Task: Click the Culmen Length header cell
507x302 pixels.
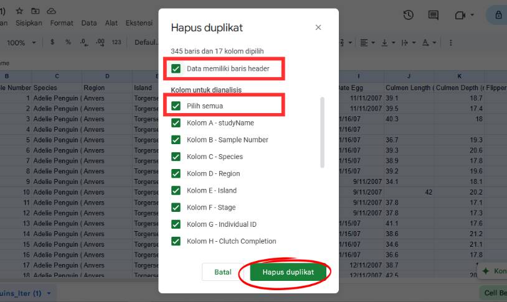Action: click(409, 88)
